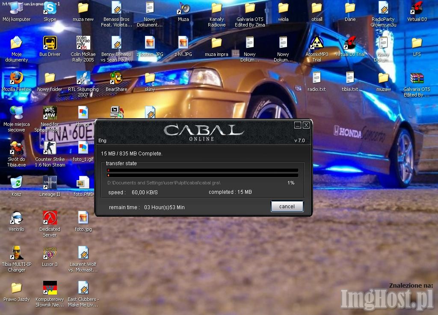438x315 pixels.
Task: Launch RTL Skijumping 2007
Action: point(83,78)
